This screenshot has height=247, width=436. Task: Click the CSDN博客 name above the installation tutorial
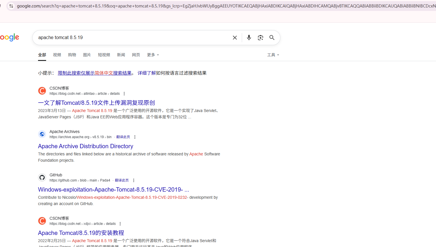tap(59, 218)
